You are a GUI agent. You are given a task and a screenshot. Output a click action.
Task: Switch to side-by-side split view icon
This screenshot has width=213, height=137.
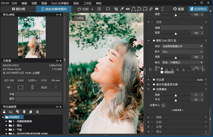99,9
